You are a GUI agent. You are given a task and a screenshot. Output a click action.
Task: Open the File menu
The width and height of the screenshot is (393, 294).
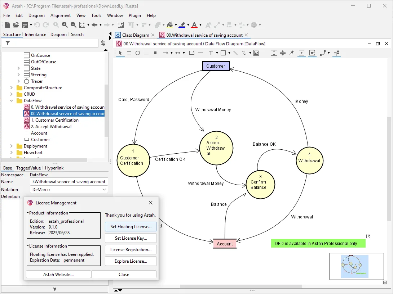coord(6,15)
